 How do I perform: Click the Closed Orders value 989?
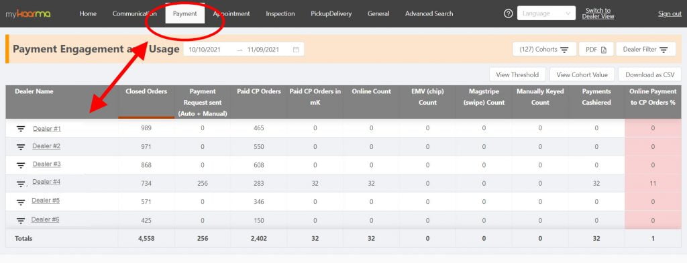tap(146, 128)
